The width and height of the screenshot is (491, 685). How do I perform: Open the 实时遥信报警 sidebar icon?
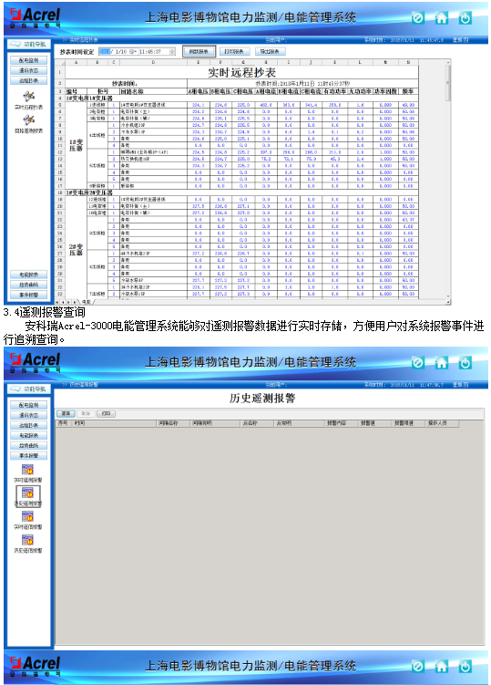click(x=28, y=517)
